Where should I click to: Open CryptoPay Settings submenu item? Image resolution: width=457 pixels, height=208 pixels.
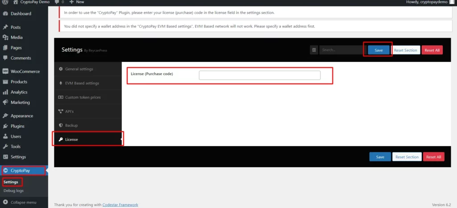11,182
